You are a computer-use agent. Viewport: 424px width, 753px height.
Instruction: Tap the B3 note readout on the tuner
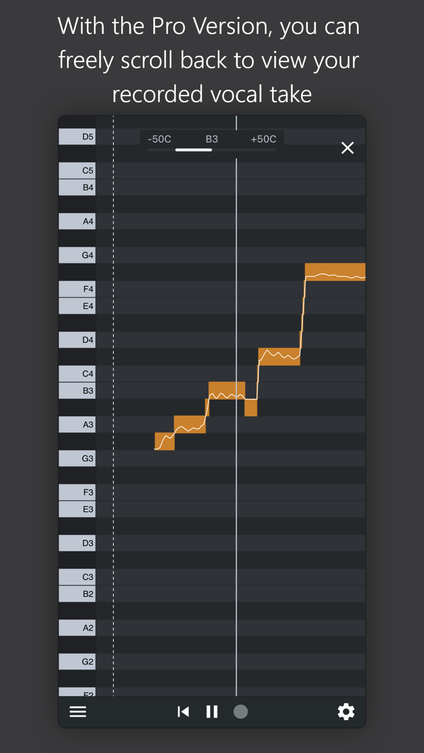click(212, 139)
